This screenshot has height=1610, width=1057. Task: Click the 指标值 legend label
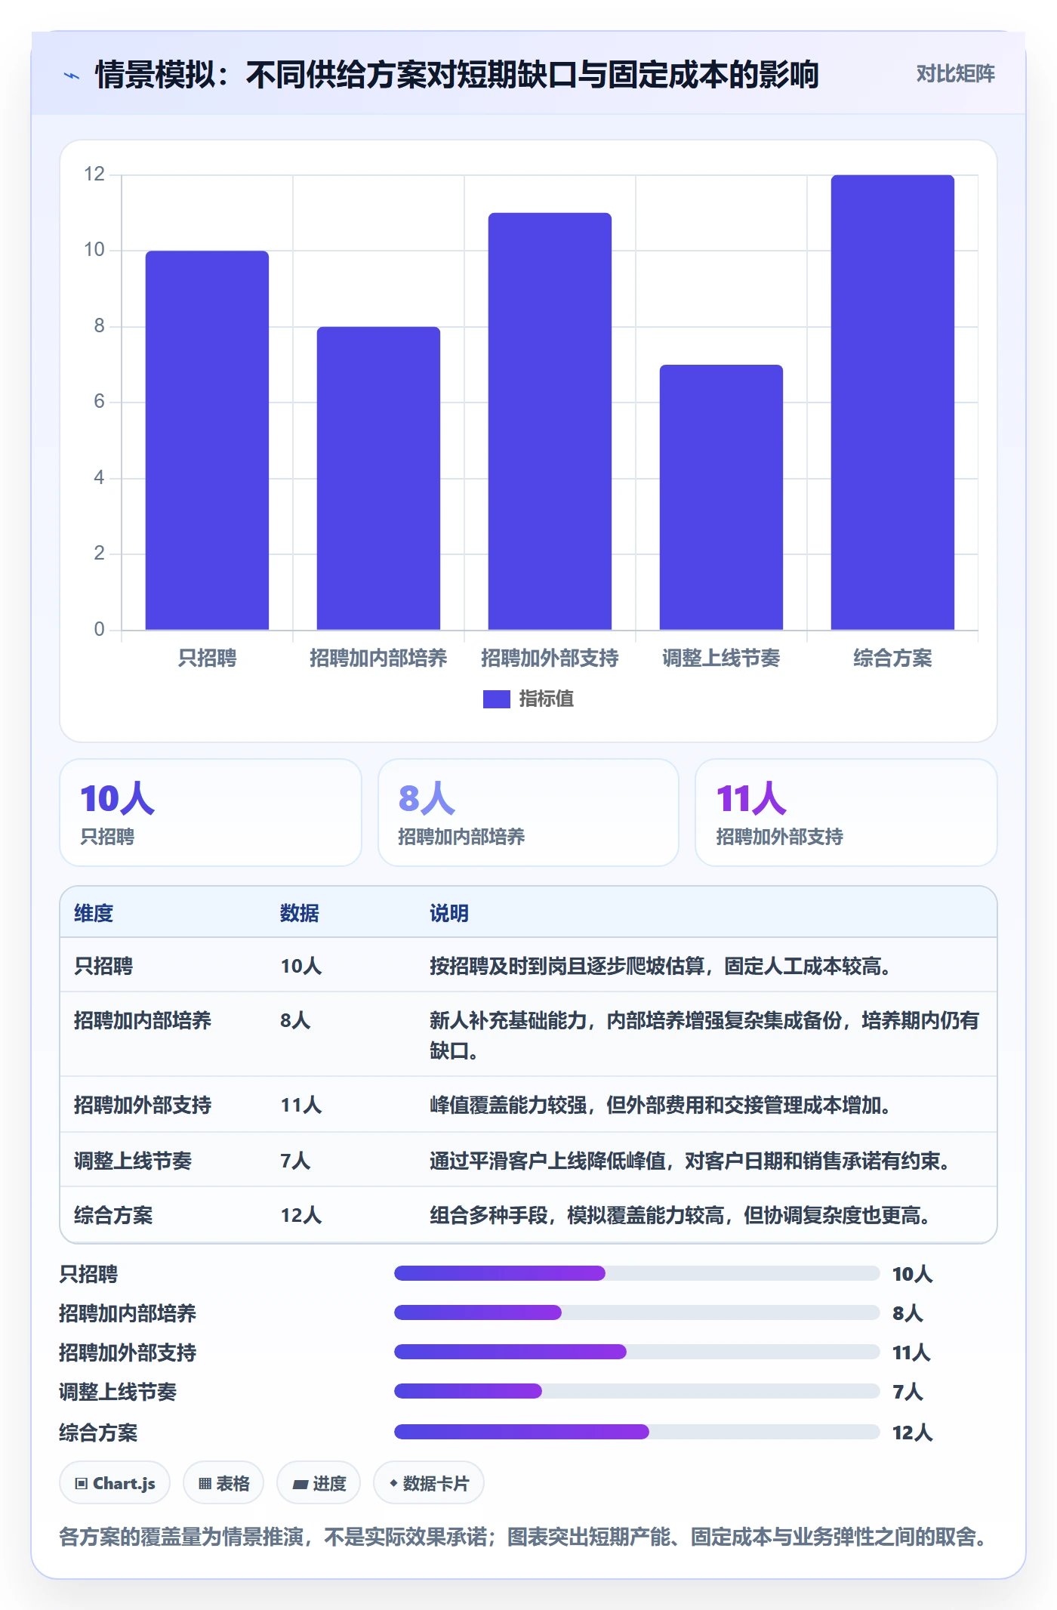pyautogui.click(x=547, y=699)
